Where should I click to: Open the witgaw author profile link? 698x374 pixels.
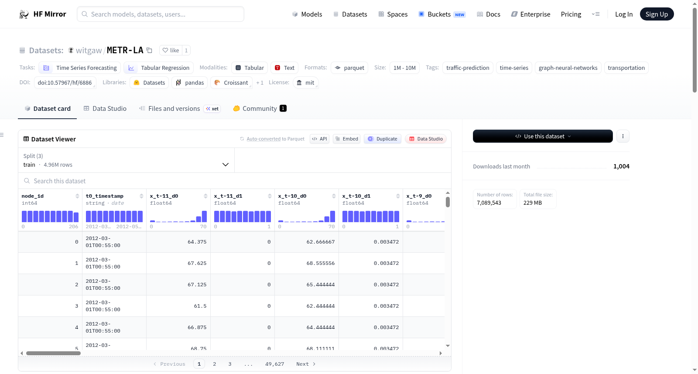click(x=89, y=50)
